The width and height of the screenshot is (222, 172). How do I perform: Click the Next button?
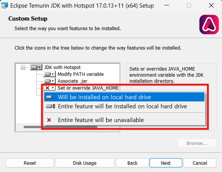point(166,163)
